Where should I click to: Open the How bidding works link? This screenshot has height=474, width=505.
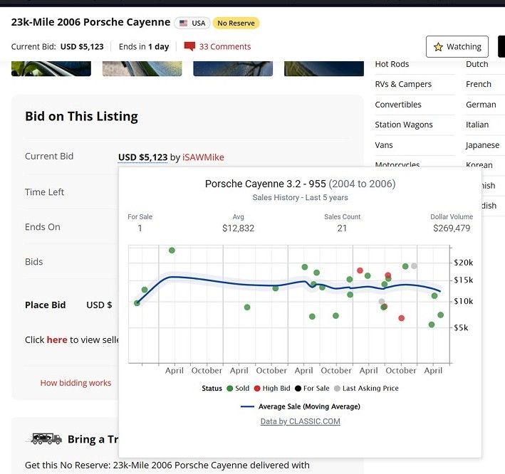point(76,383)
